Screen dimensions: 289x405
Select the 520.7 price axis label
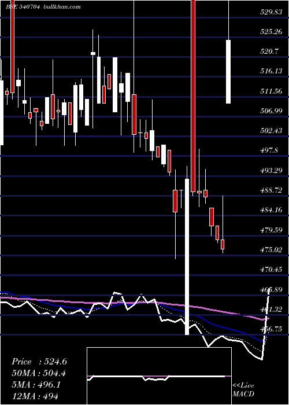(x=269, y=51)
